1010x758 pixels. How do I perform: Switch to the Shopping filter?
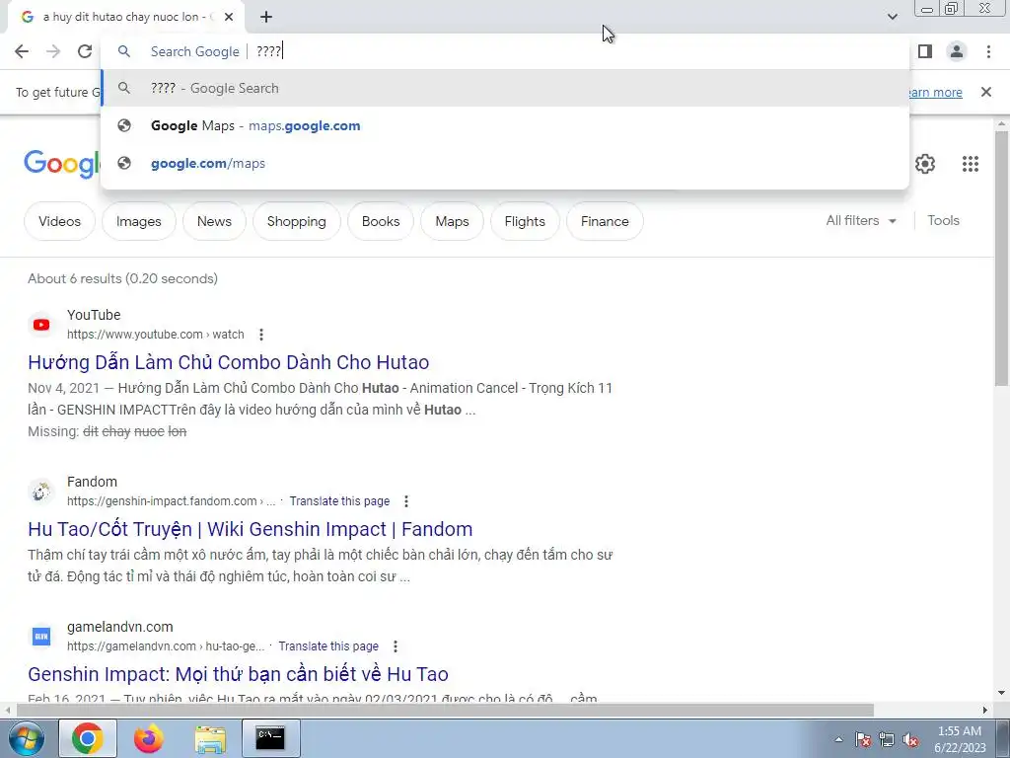296,221
